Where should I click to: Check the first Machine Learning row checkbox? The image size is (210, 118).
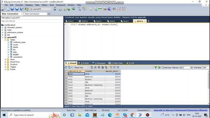click(x=66, y=85)
